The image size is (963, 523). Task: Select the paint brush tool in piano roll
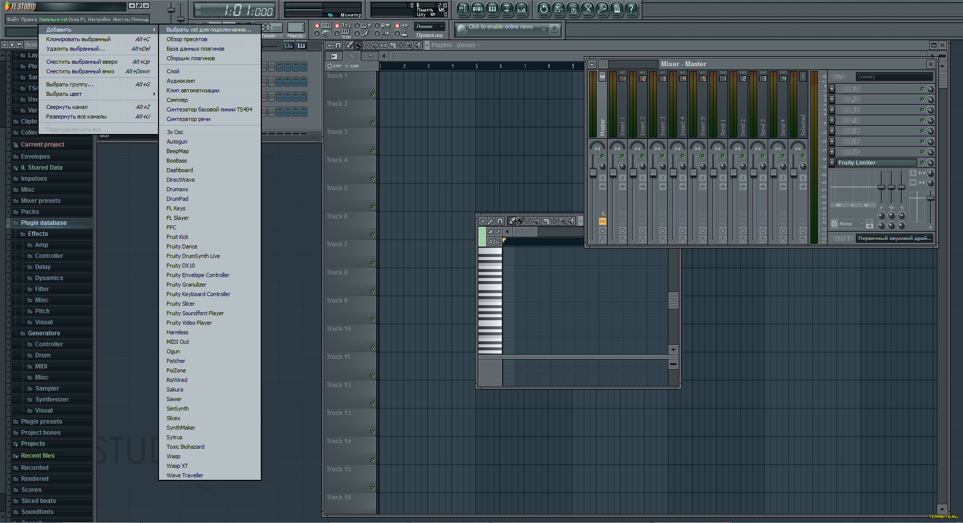[x=520, y=221]
